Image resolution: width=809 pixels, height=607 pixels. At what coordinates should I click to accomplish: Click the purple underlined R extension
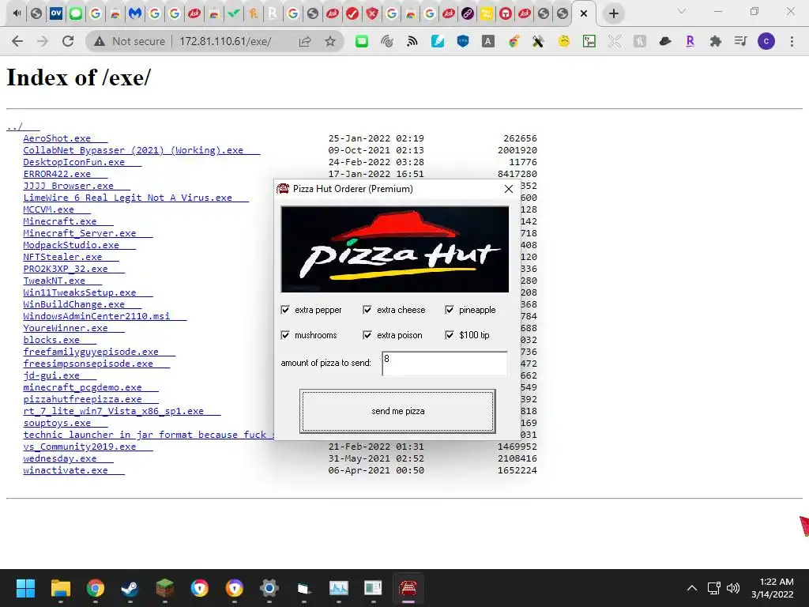pos(690,41)
